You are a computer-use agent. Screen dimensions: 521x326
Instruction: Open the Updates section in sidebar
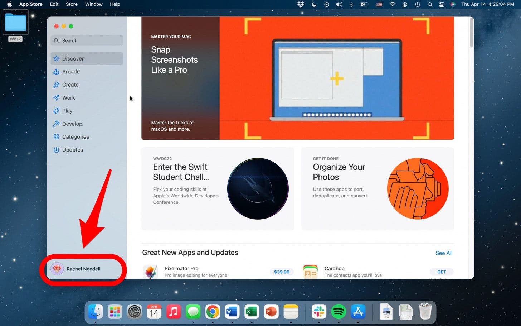coord(87,150)
